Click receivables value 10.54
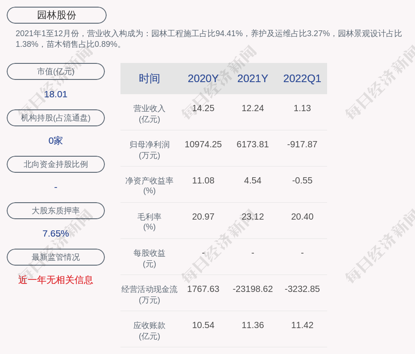This screenshot has width=415, height=354. (x=203, y=325)
